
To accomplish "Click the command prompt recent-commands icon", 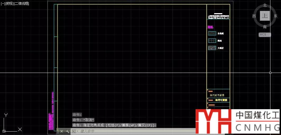I will [74, 131].
